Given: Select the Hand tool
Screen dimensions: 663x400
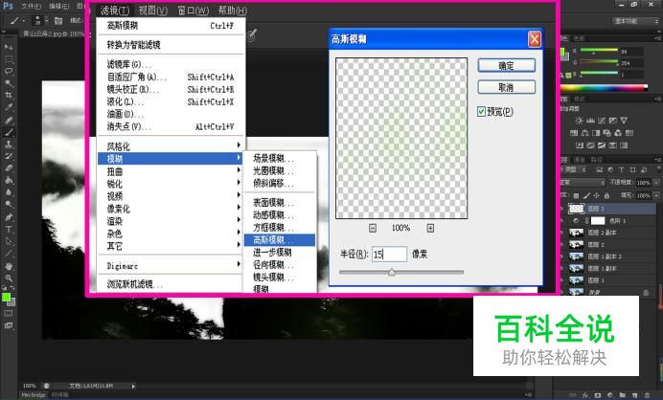Looking at the screenshot, I should click(x=9, y=266).
